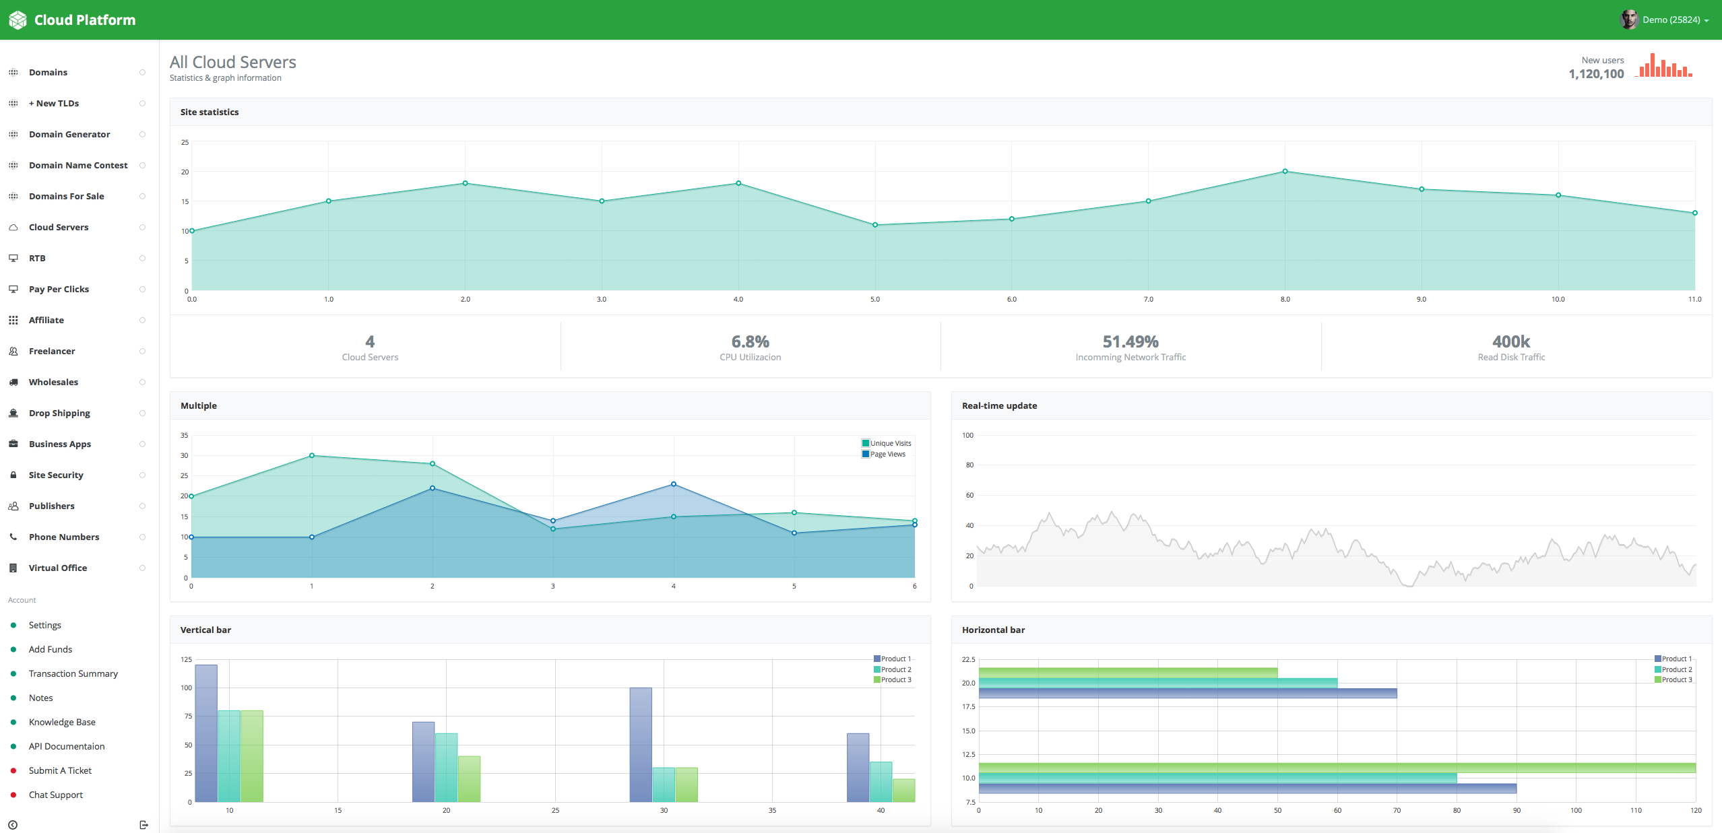The height and width of the screenshot is (833, 1722).
Task: Open the Pay Per Clicks menu item
Action: (59, 290)
